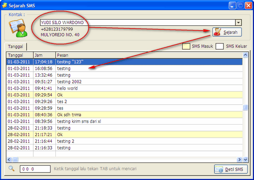Select the "testing kirim sms dari xl" row
The width and height of the screenshot is (254, 180).
[x=124, y=121]
